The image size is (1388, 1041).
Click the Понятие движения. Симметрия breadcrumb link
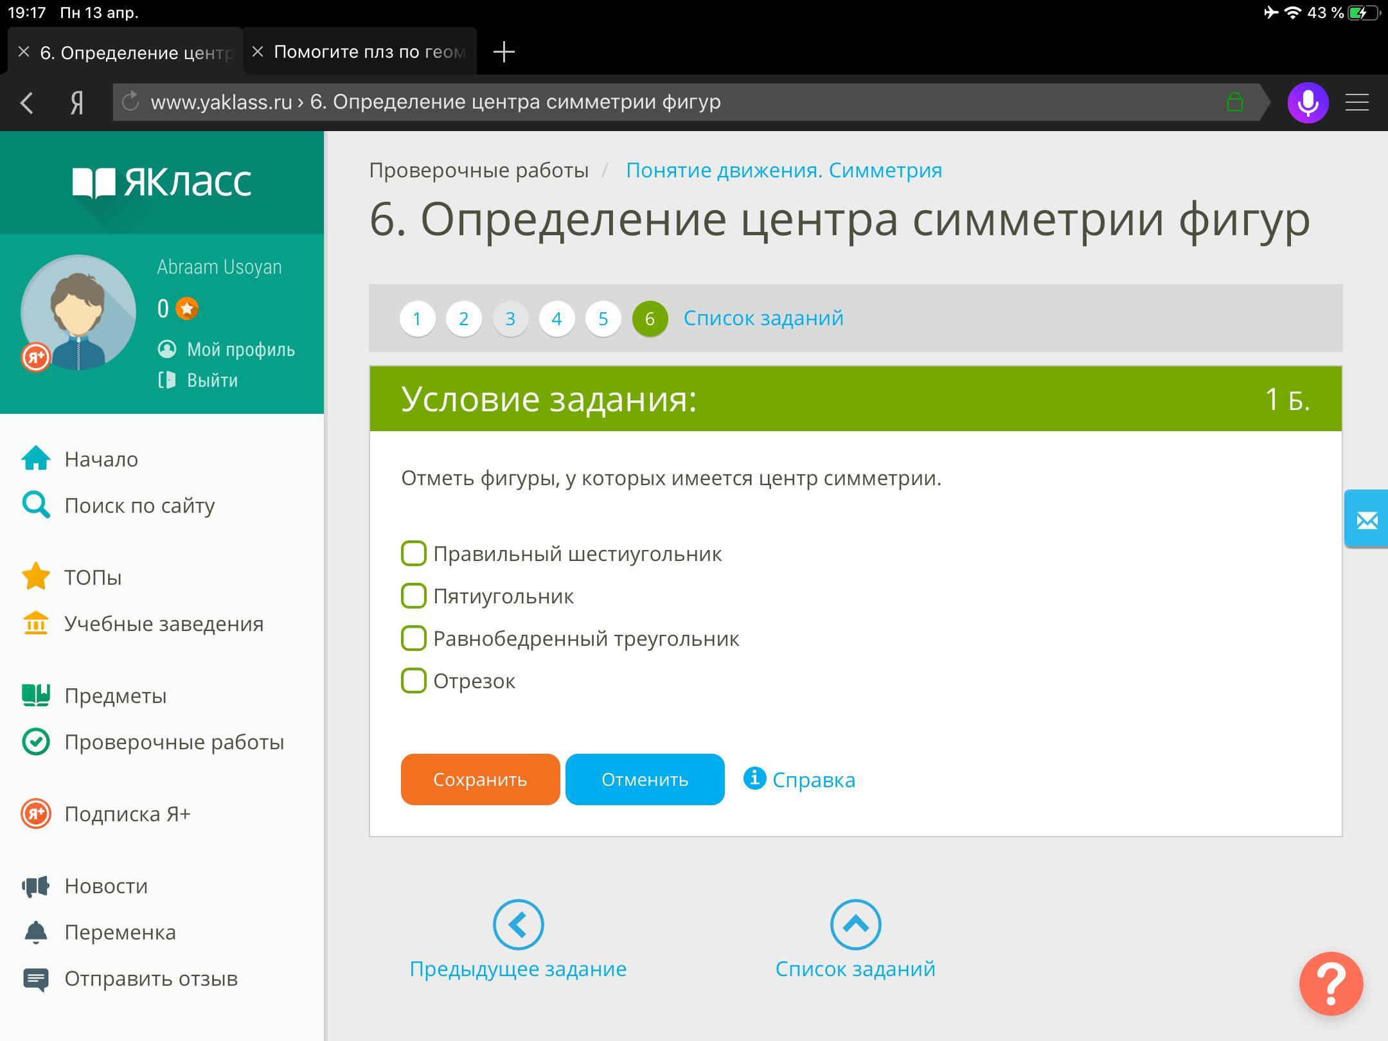click(x=784, y=170)
